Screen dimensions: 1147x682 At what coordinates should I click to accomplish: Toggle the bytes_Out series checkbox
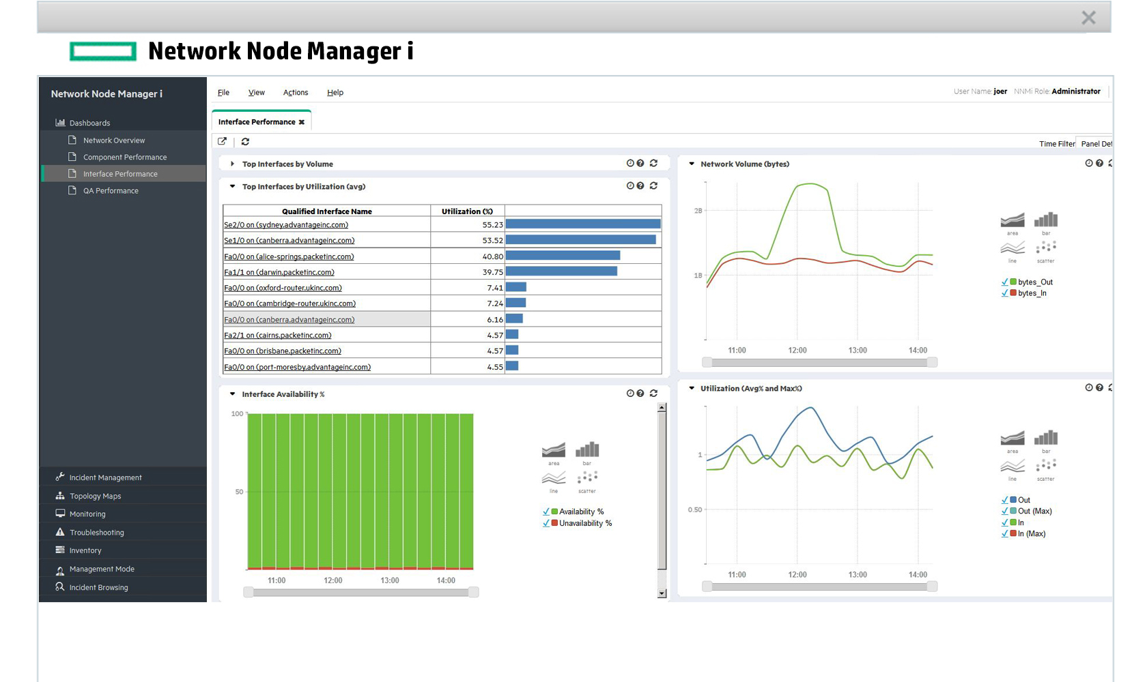pyautogui.click(x=1005, y=282)
